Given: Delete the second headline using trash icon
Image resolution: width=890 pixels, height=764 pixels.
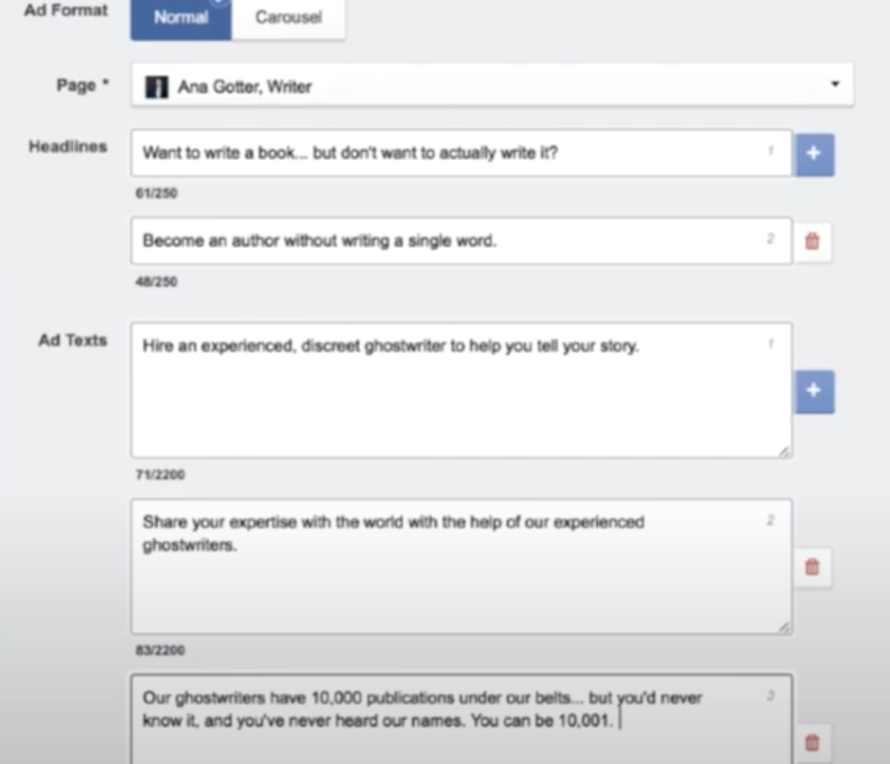Looking at the screenshot, I should pos(812,241).
